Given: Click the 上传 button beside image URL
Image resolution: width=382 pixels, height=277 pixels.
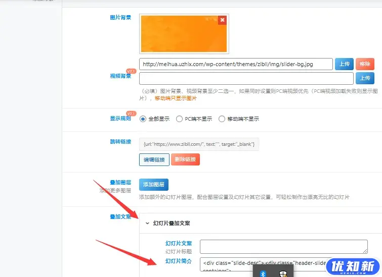Looking at the screenshot, I should (344, 64).
